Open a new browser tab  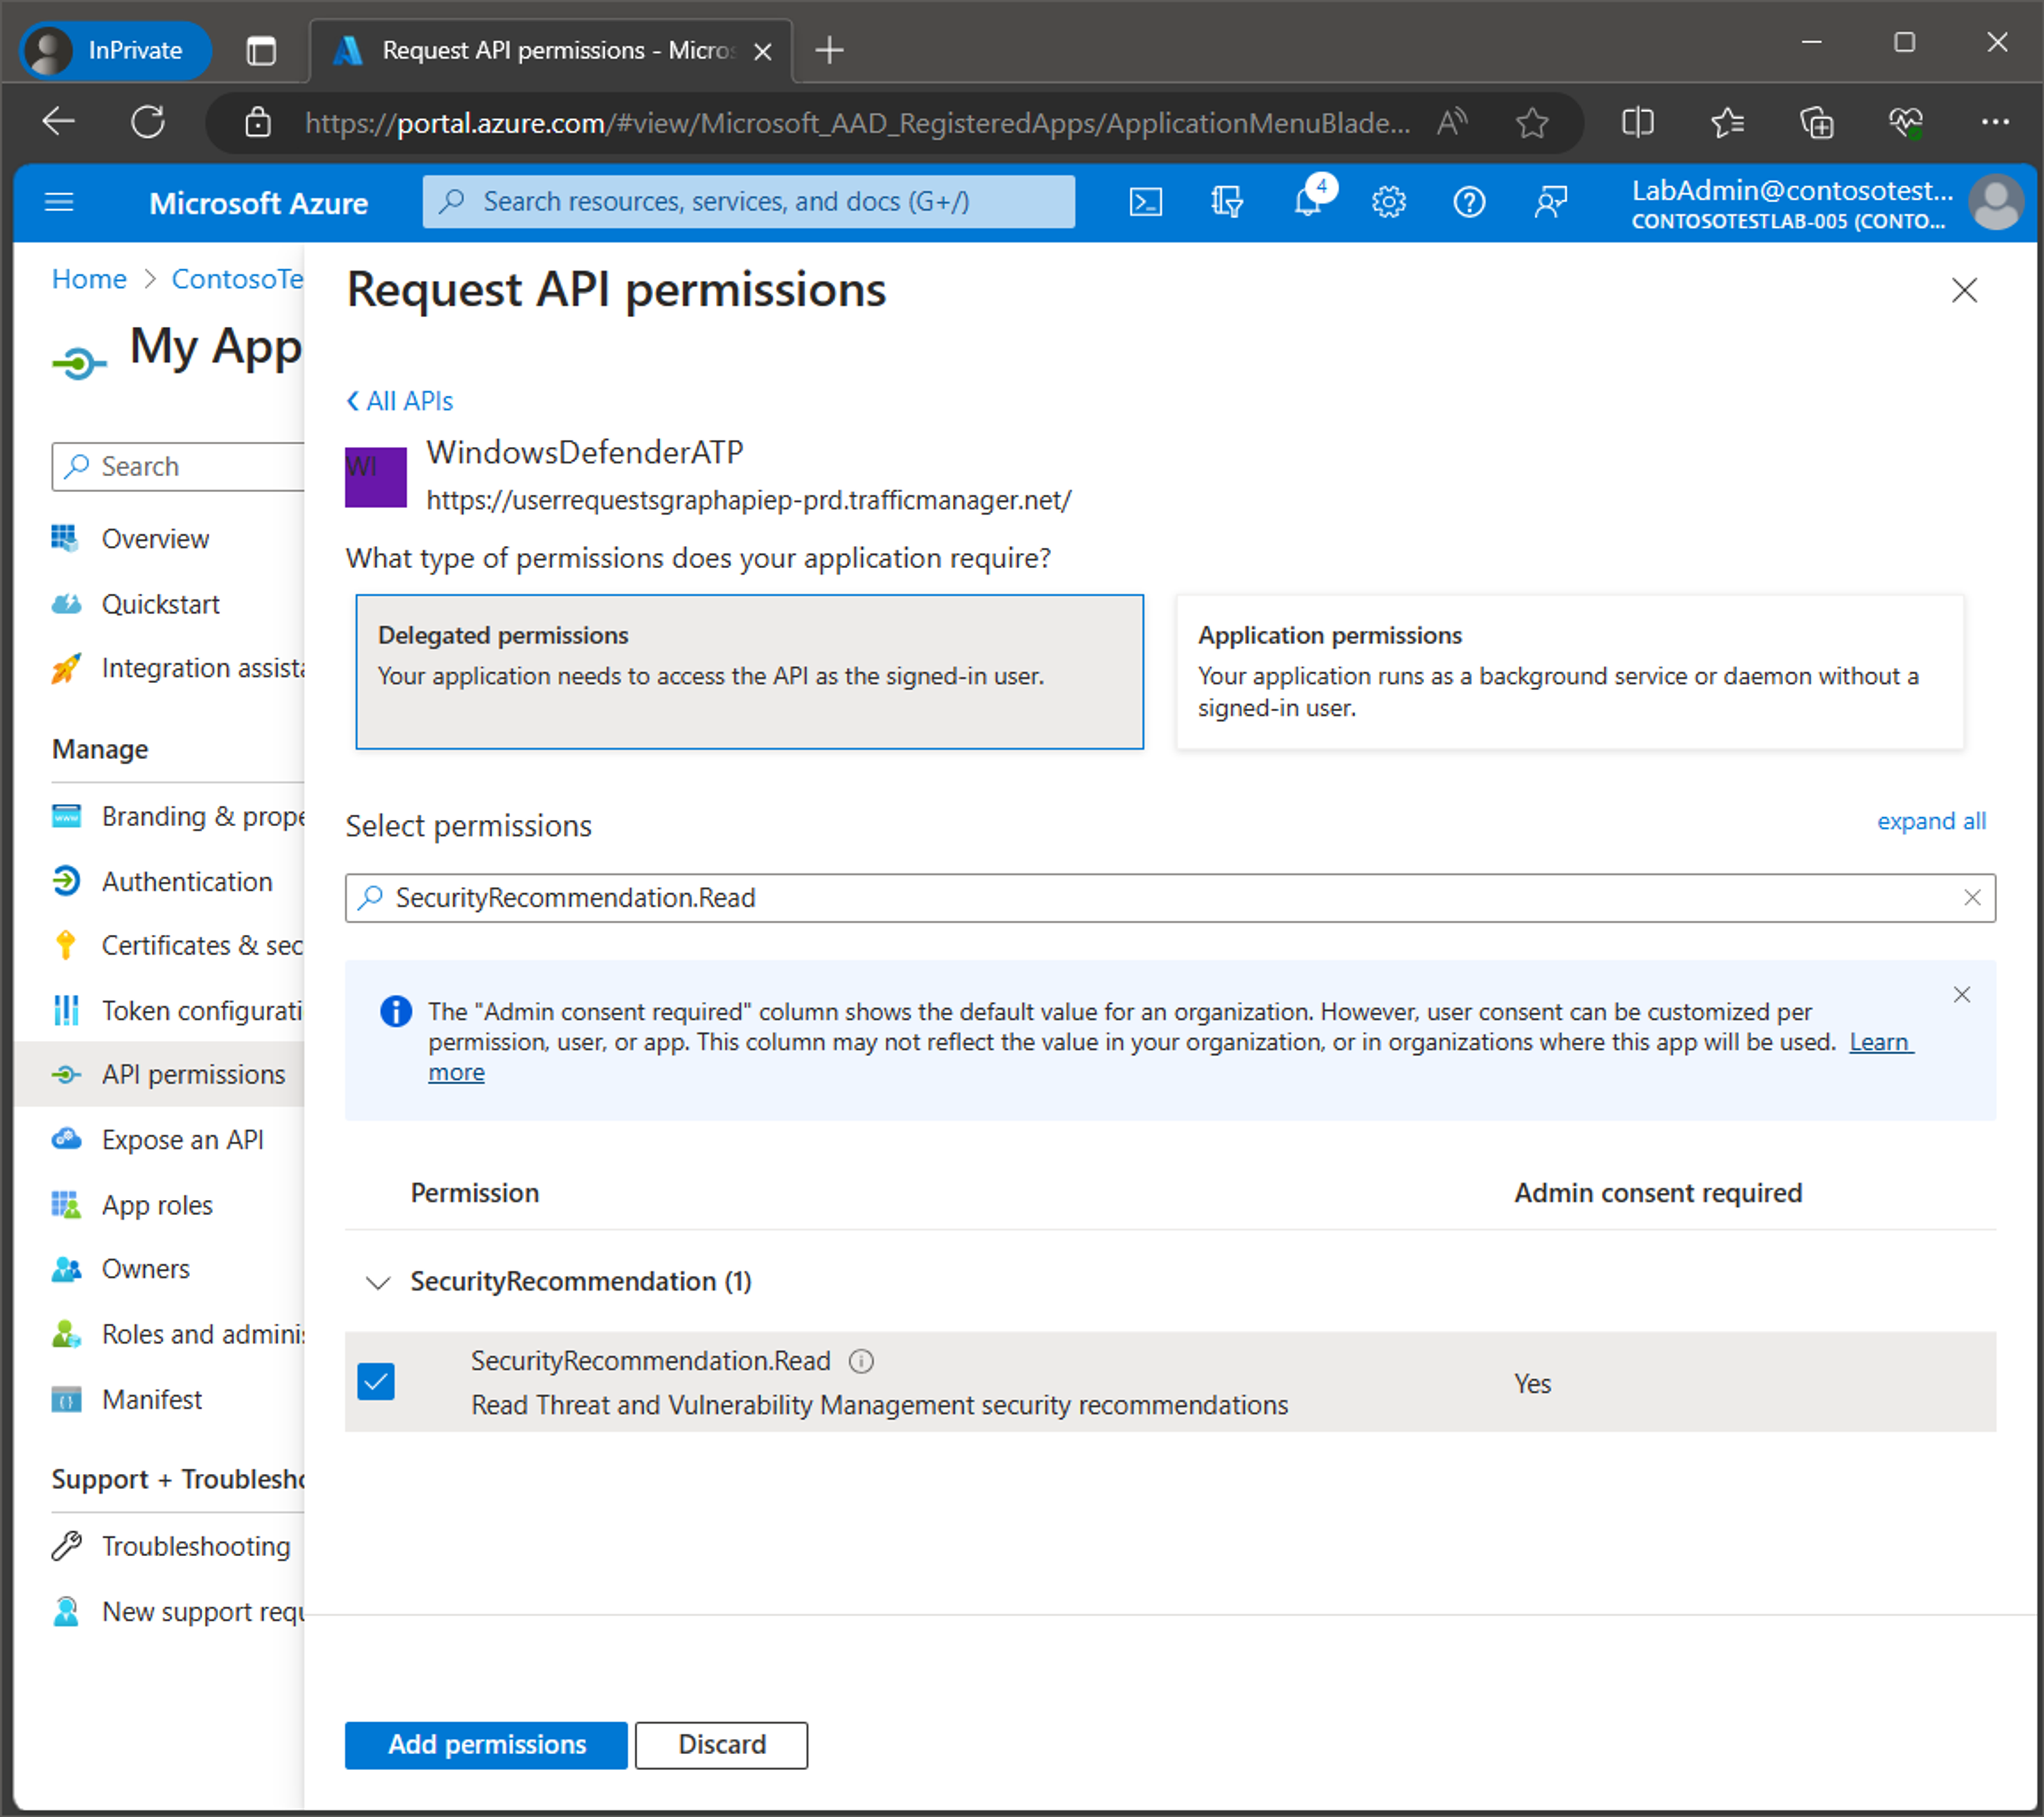point(829,49)
